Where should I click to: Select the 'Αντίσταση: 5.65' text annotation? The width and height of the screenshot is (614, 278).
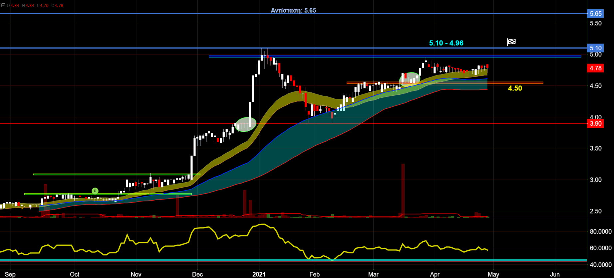[293, 10]
